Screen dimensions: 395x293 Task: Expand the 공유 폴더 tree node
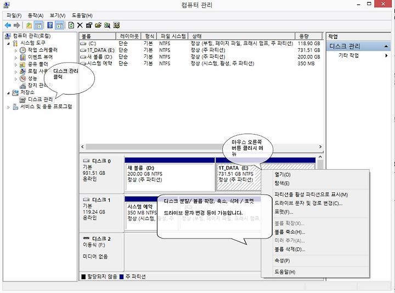[15, 64]
